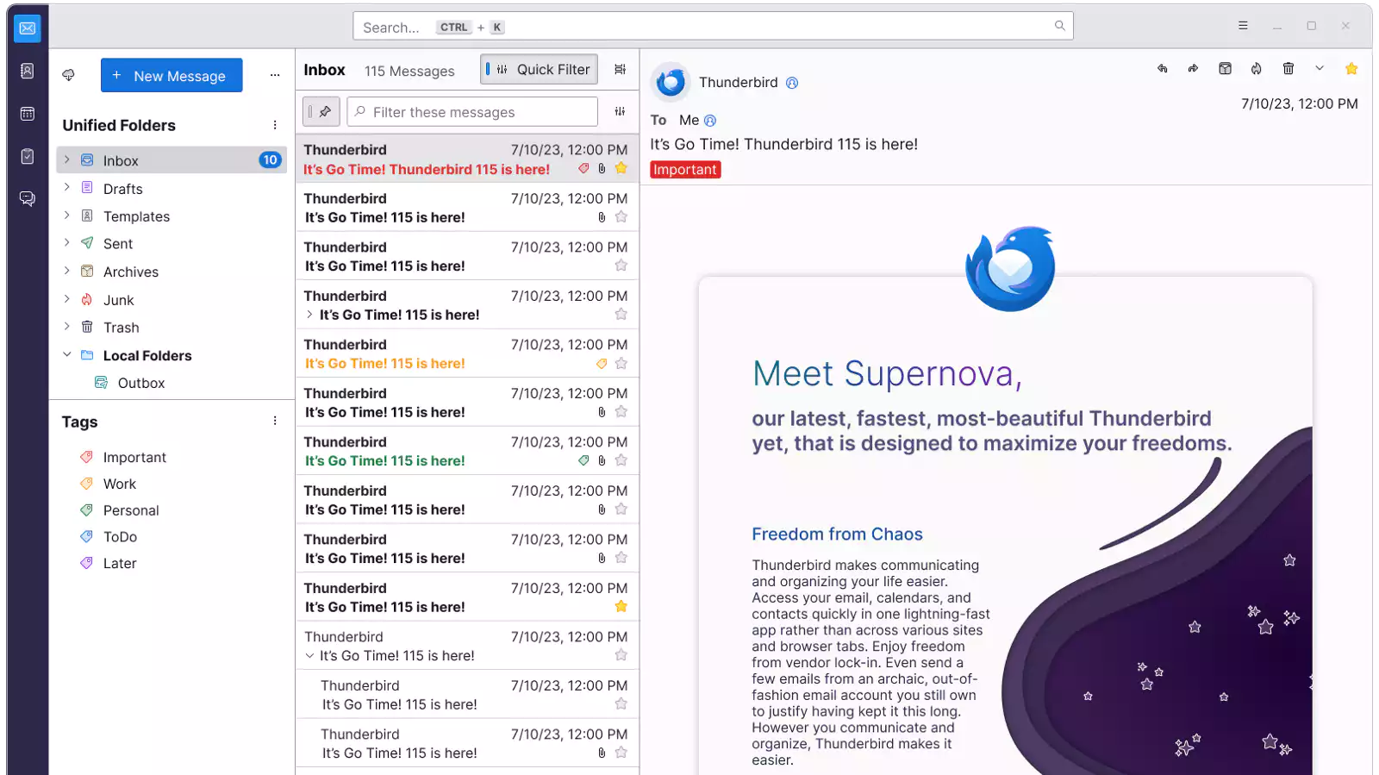Open the Mail space in the sidebar
Image resolution: width=1379 pixels, height=775 pixels.
click(28, 28)
